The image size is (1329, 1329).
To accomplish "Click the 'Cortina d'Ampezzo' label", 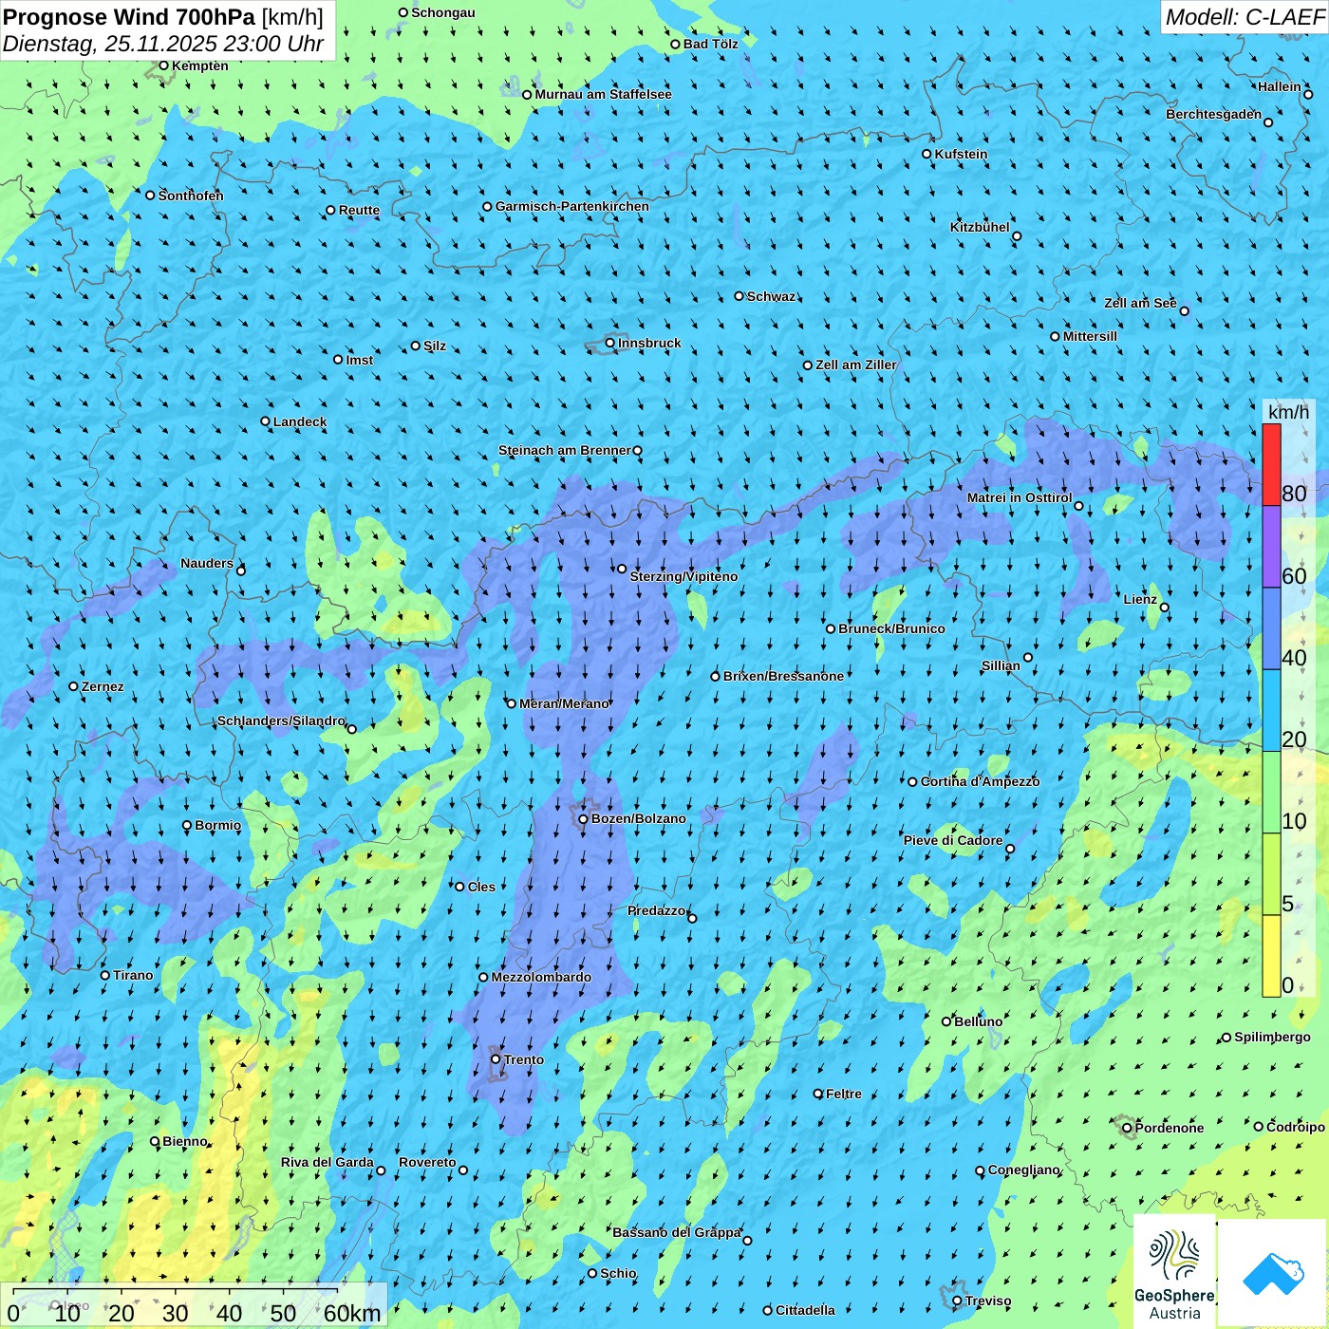I will (x=981, y=781).
